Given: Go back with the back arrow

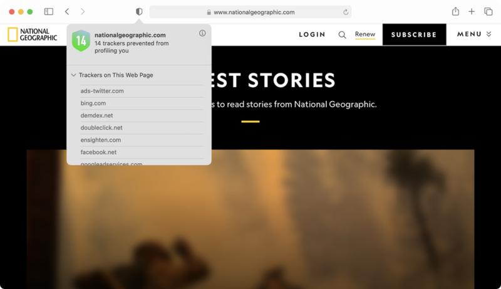Looking at the screenshot, I should (x=67, y=12).
